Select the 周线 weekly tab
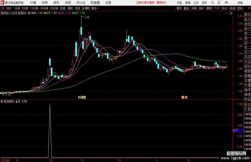This screenshot has height=162, width=251. [x=70, y=8]
